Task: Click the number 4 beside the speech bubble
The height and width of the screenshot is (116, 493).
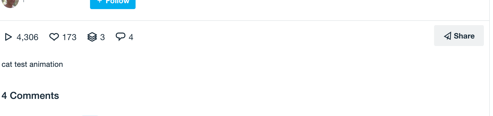Action: pos(131,37)
